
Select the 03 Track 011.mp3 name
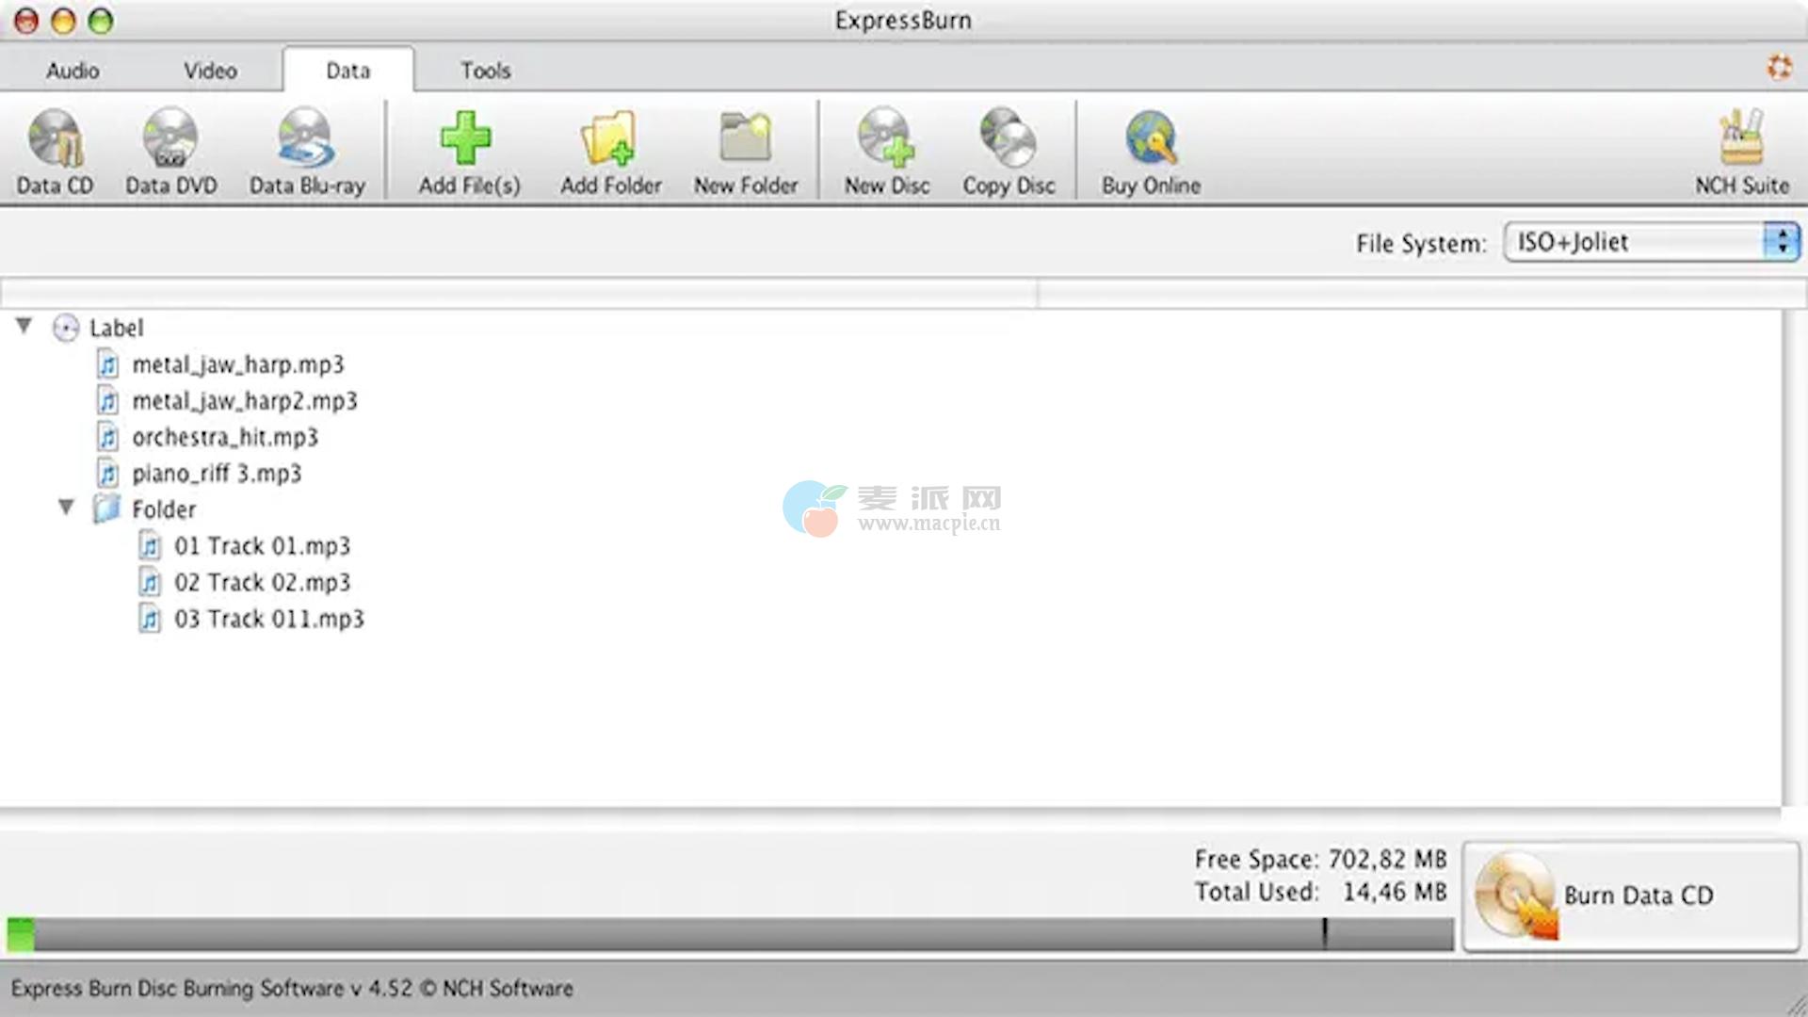pyautogui.click(x=269, y=619)
